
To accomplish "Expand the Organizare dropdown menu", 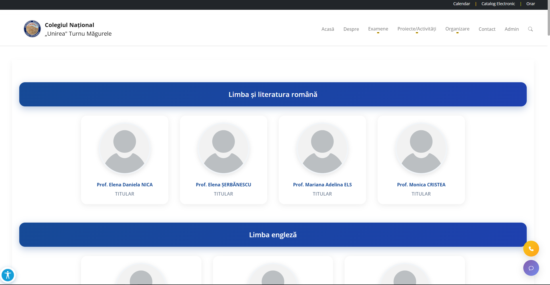I will tap(457, 29).
